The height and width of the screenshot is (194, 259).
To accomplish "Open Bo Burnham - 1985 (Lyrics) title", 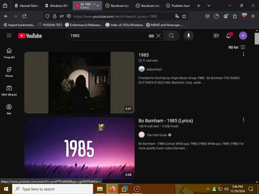I will (166, 120).
